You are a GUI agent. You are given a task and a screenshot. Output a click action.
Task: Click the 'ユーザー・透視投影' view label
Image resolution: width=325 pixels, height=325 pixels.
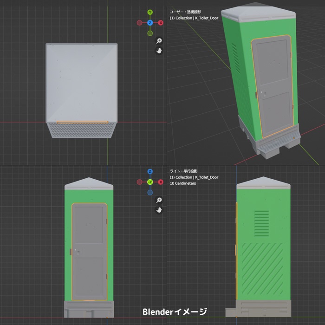pyautogui.click(x=185, y=12)
